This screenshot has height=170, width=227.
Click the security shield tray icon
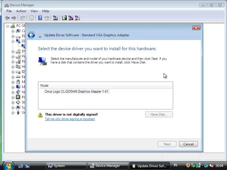pyautogui.click(x=188, y=165)
